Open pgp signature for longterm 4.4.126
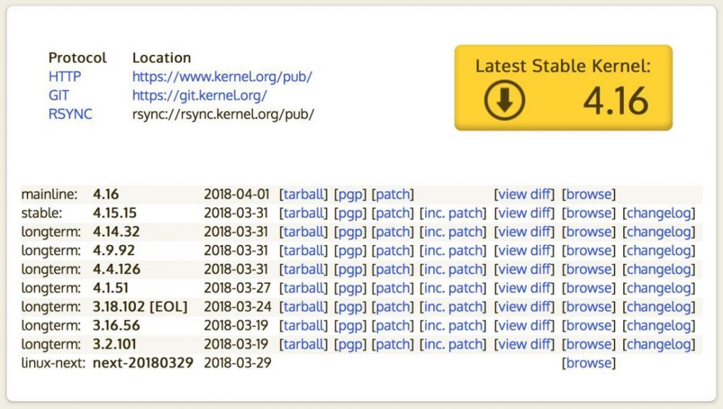The width and height of the screenshot is (723, 409). tap(350, 270)
